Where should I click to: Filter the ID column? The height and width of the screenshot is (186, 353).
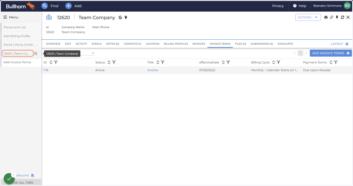tap(56, 62)
